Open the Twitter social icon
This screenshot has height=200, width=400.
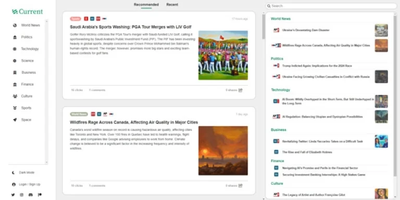coord(13,195)
